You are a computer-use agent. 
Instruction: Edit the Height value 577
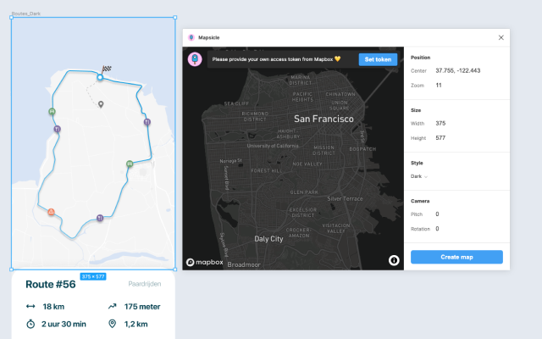440,137
